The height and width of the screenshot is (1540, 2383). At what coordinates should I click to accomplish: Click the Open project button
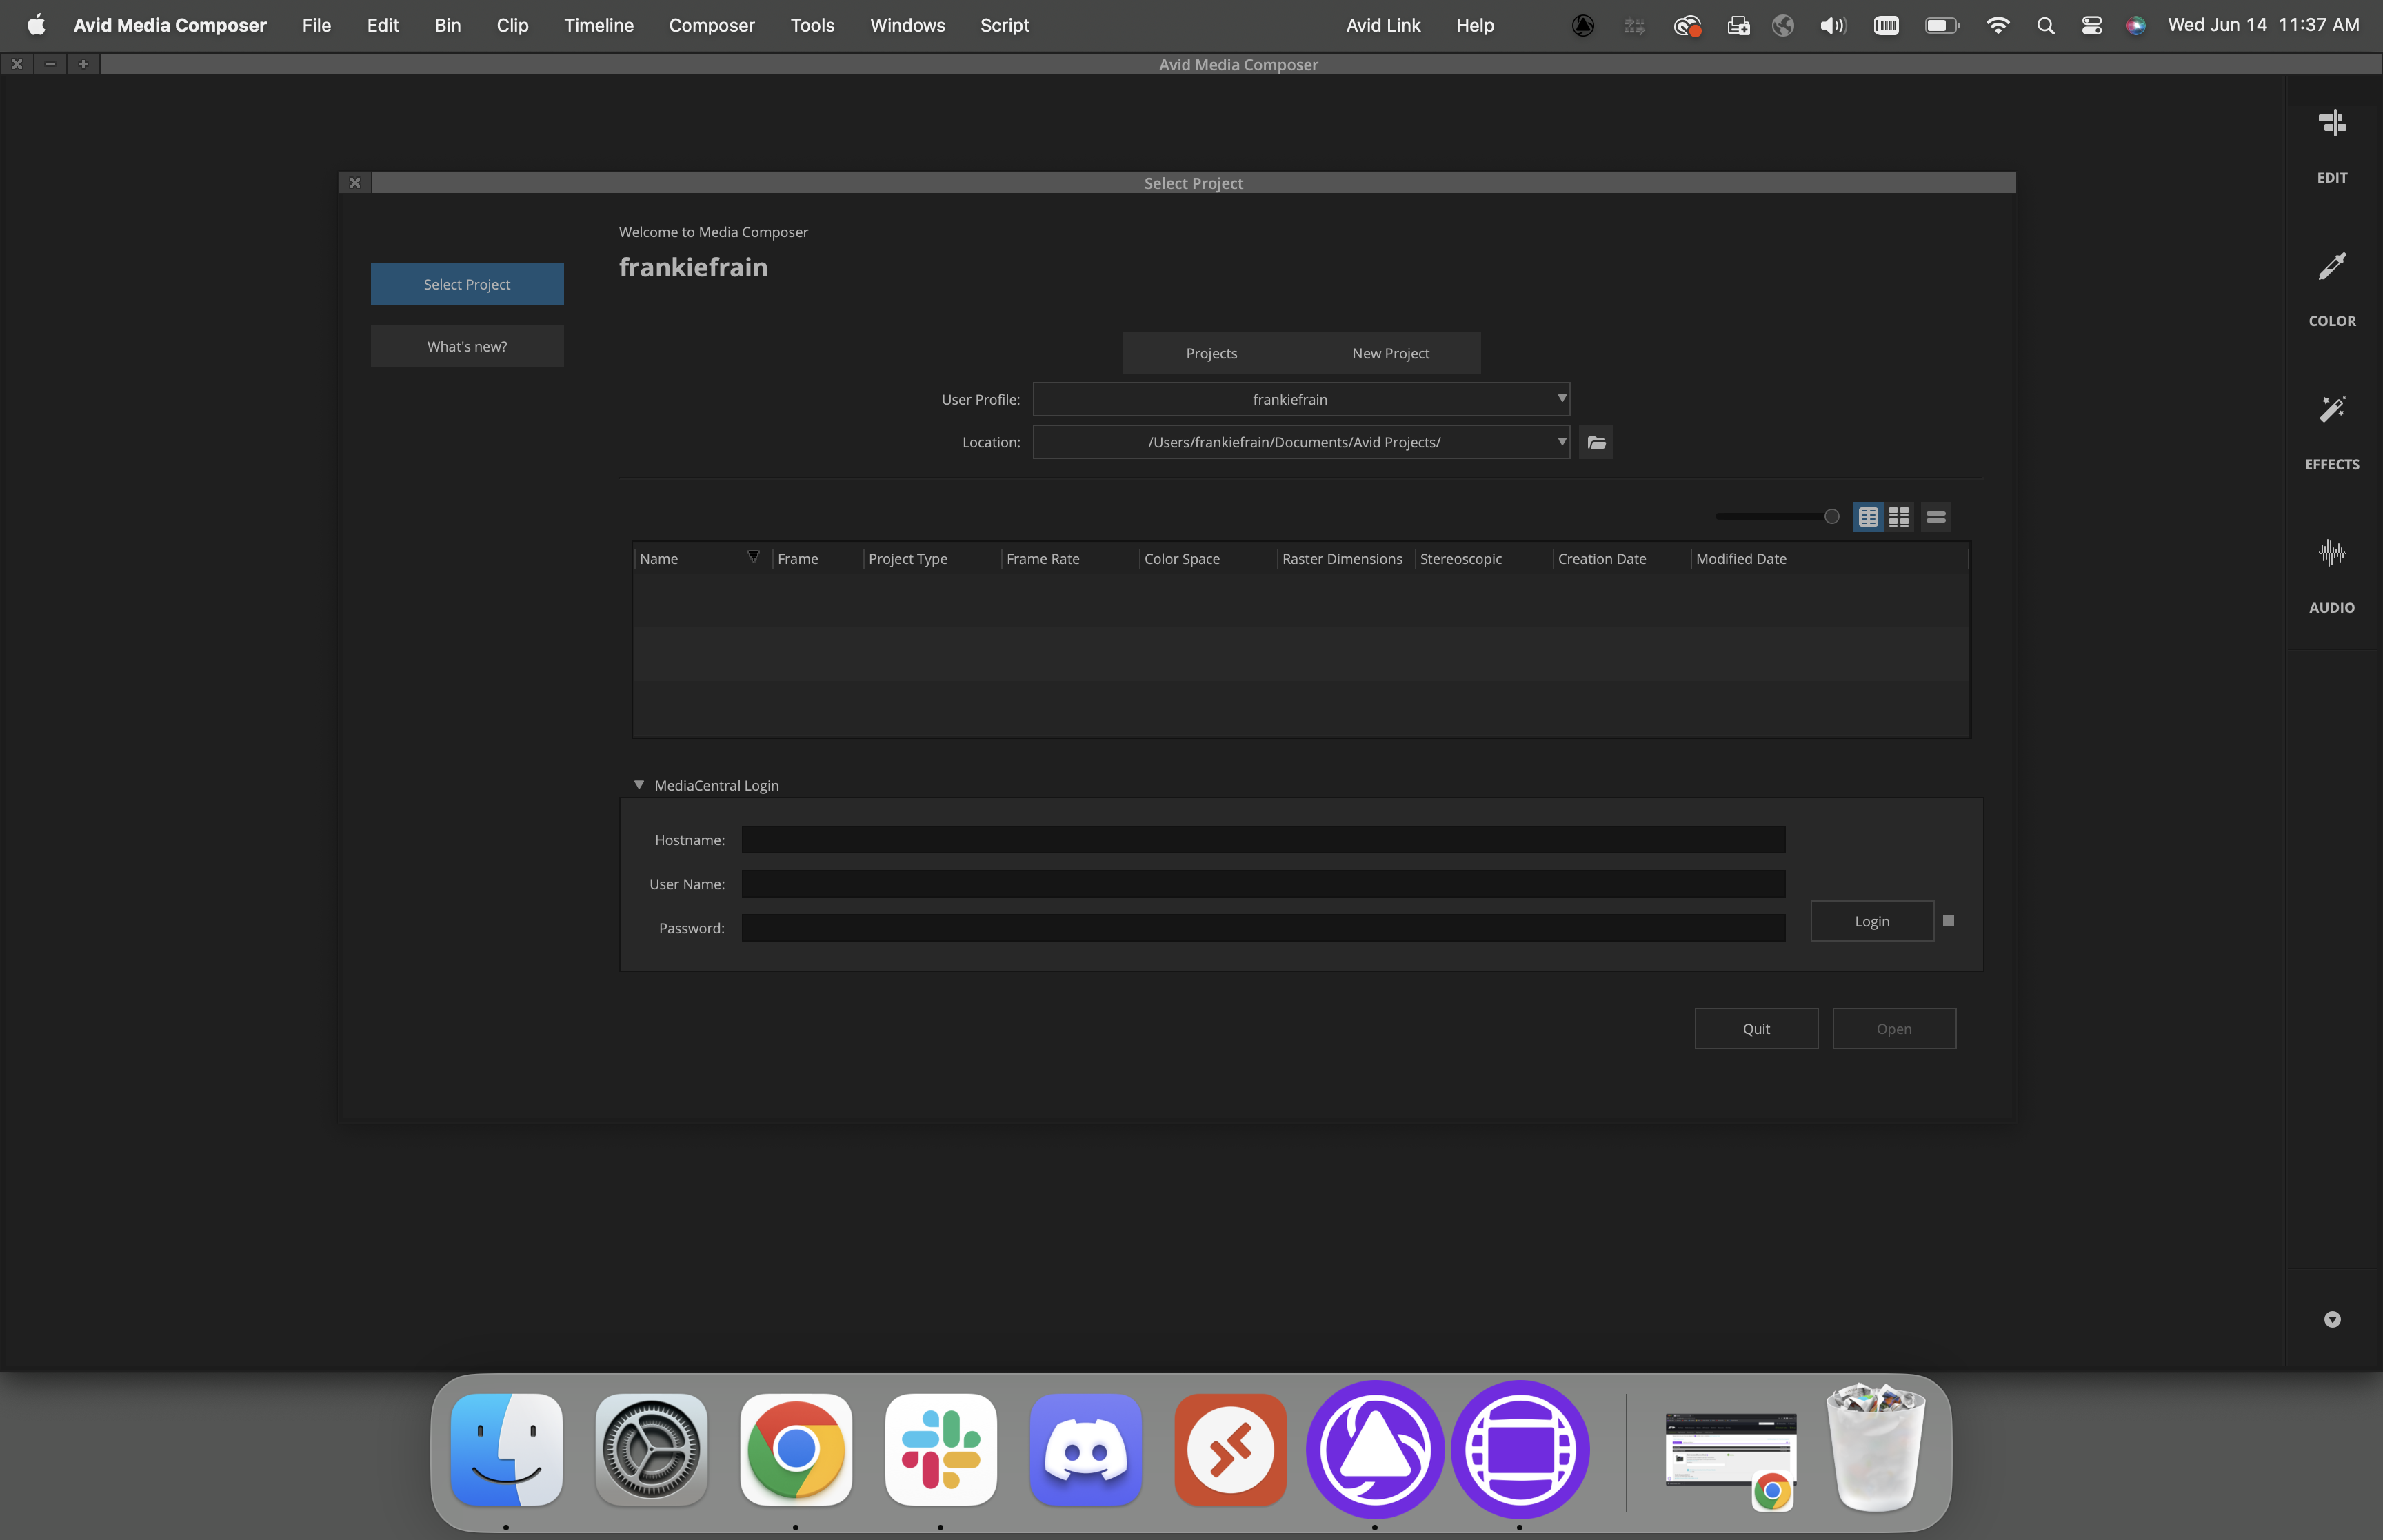(x=1894, y=1028)
